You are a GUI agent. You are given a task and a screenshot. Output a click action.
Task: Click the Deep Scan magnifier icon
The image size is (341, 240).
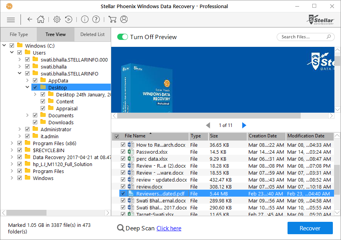pos(121,228)
